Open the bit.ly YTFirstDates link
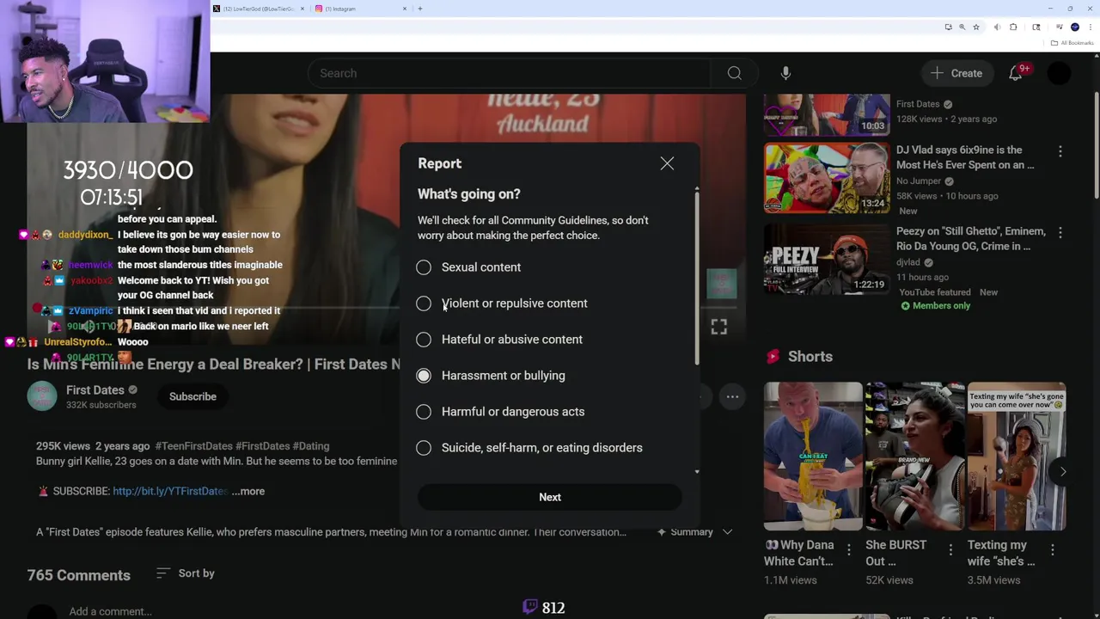This screenshot has width=1100, height=619. click(170, 491)
